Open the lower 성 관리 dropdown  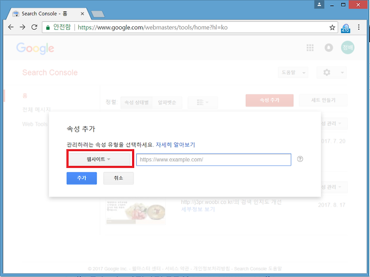click(x=334, y=187)
